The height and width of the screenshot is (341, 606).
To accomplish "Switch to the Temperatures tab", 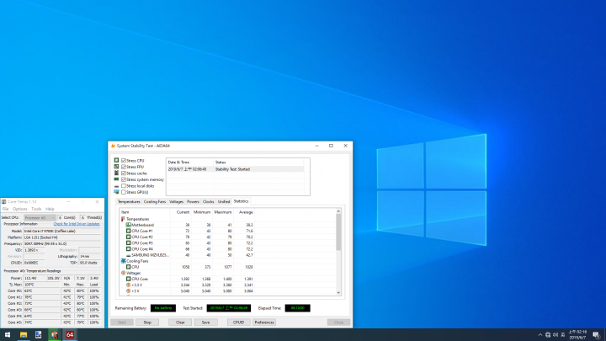I will [129, 202].
